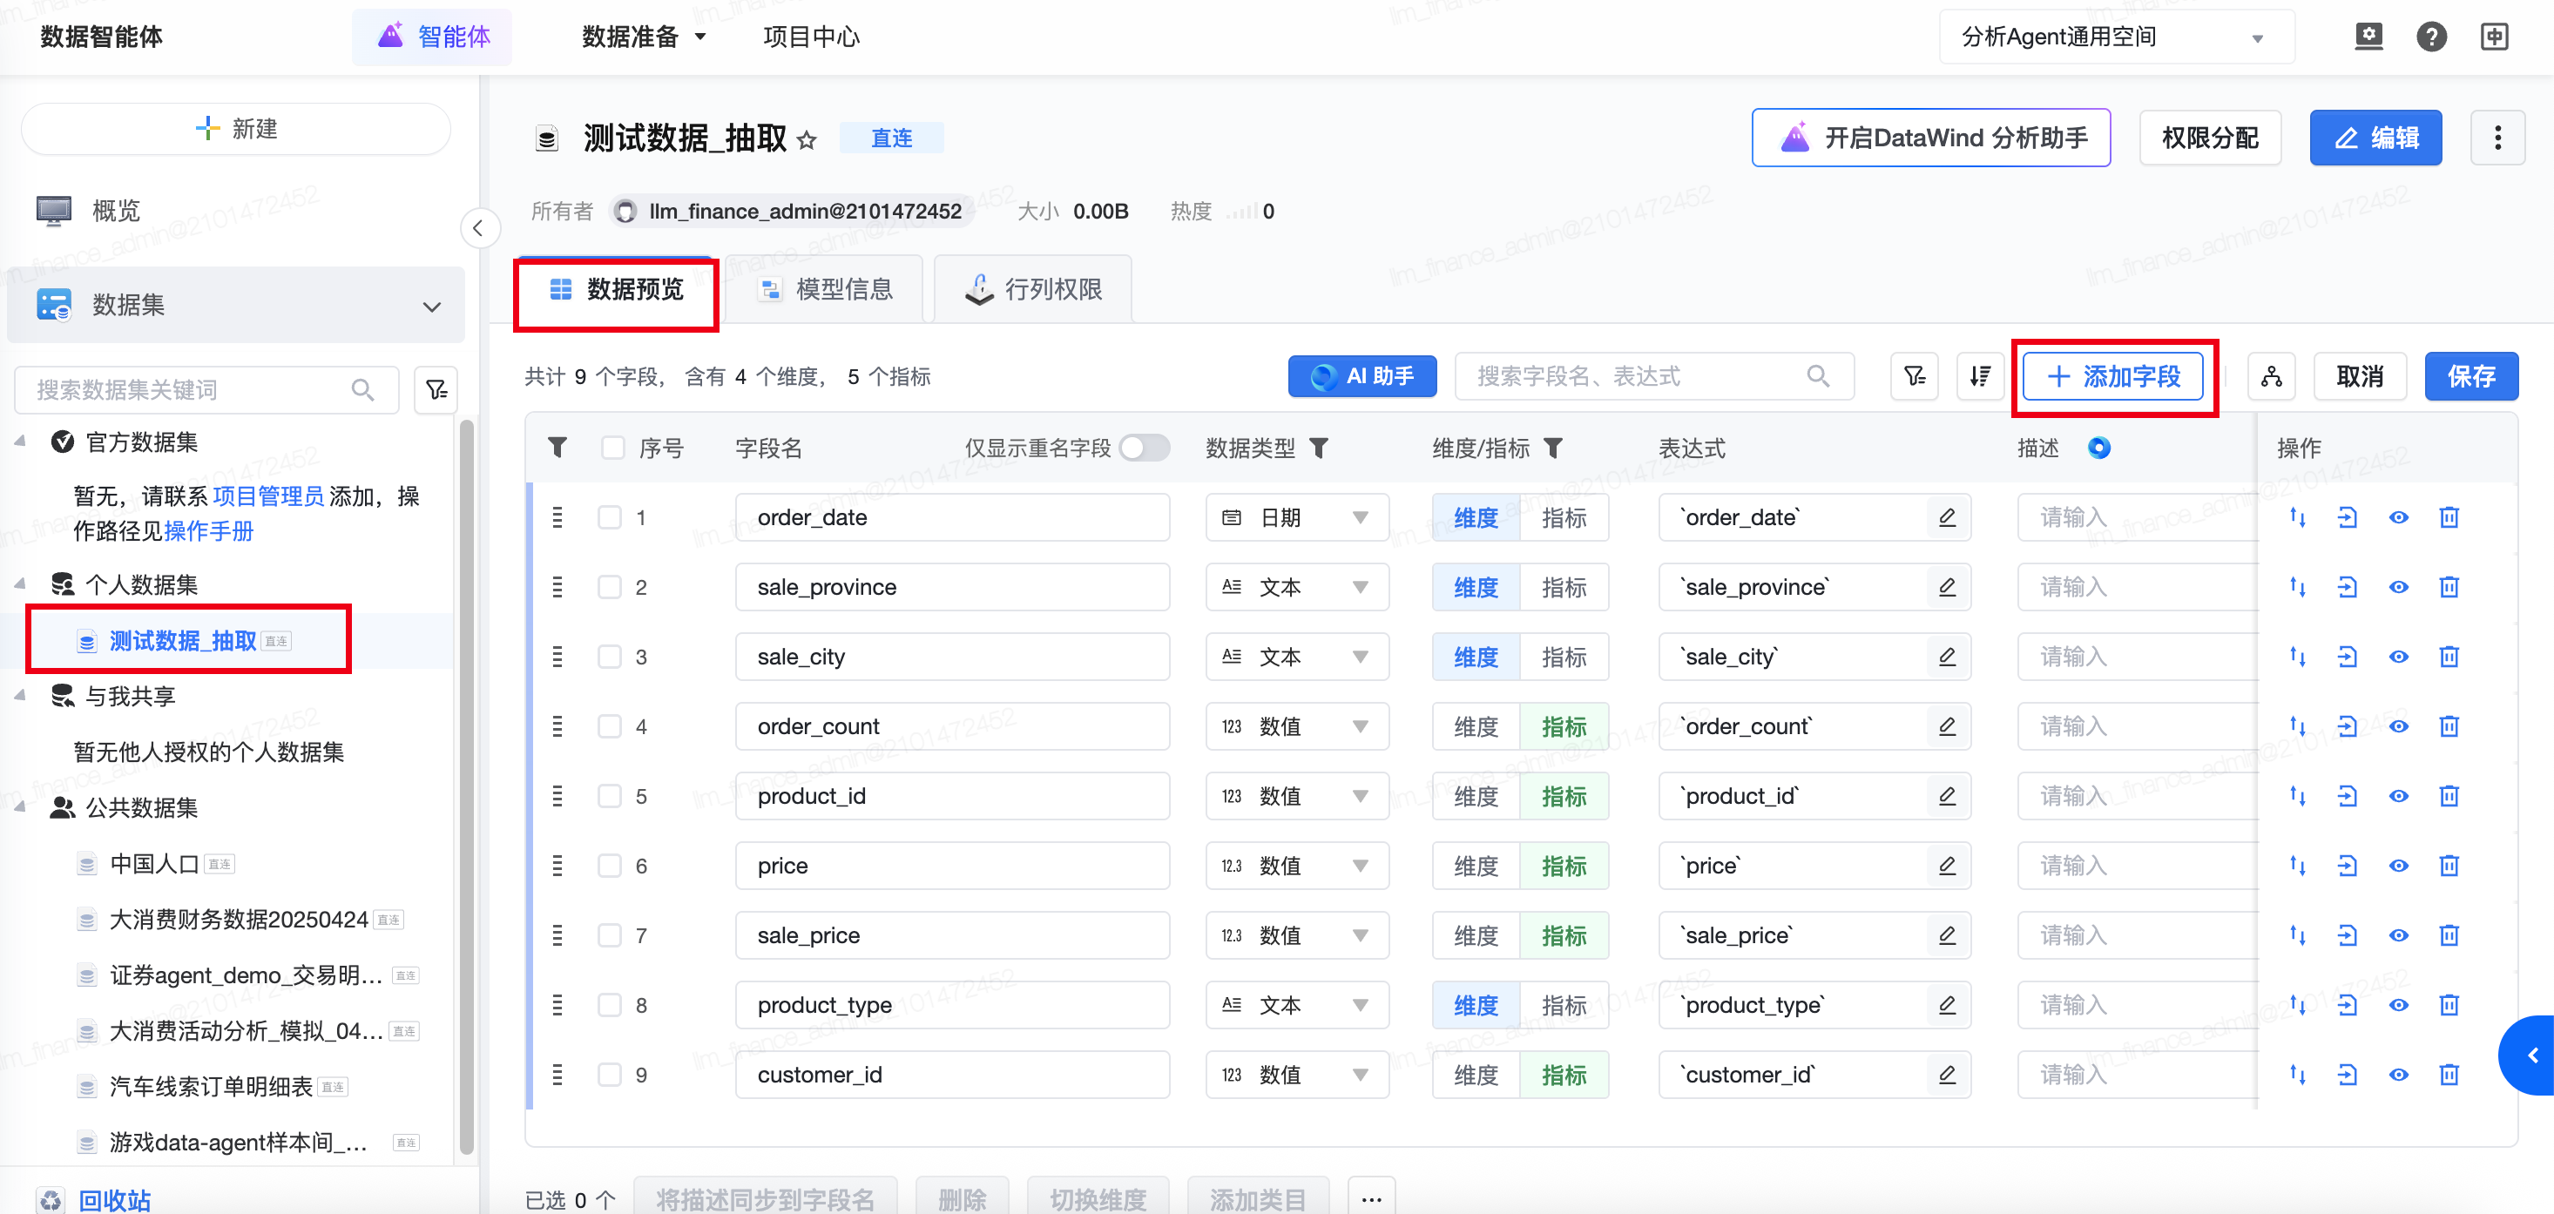The image size is (2554, 1214).
Task: Click the move order icon for price row
Action: 2297,865
